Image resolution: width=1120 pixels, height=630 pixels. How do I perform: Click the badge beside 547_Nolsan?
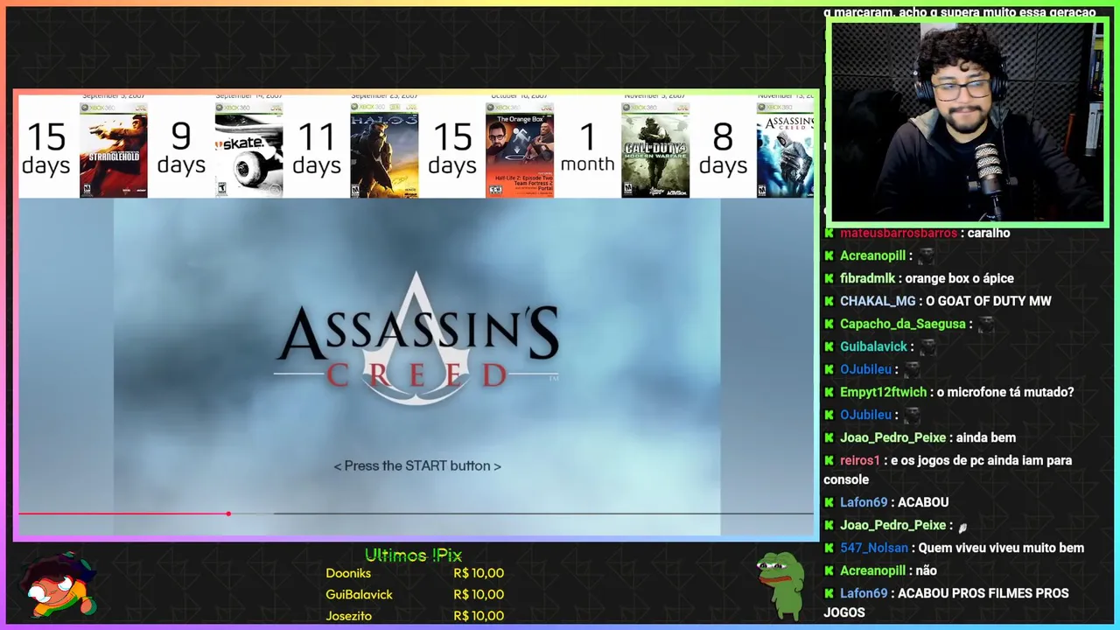pos(829,549)
